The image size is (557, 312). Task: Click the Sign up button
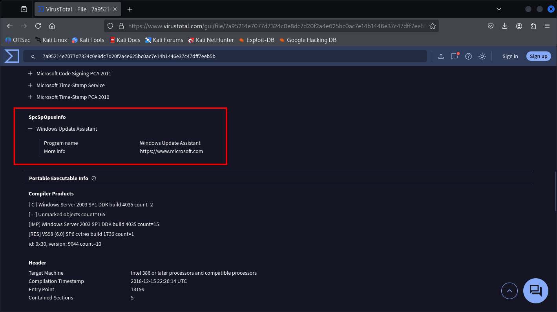pyautogui.click(x=539, y=56)
